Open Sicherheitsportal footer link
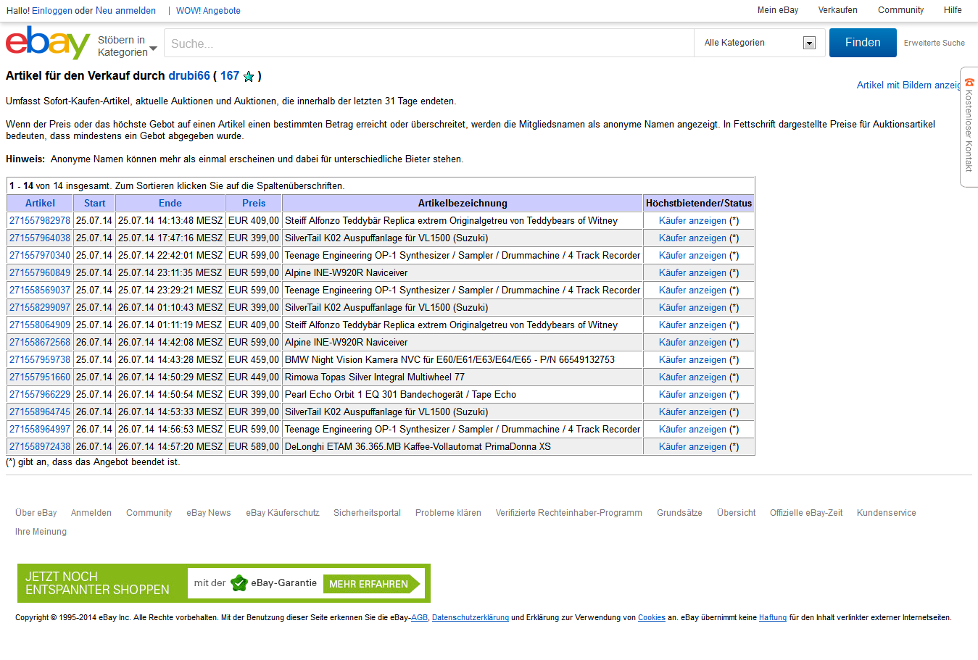 click(x=367, y=513)
